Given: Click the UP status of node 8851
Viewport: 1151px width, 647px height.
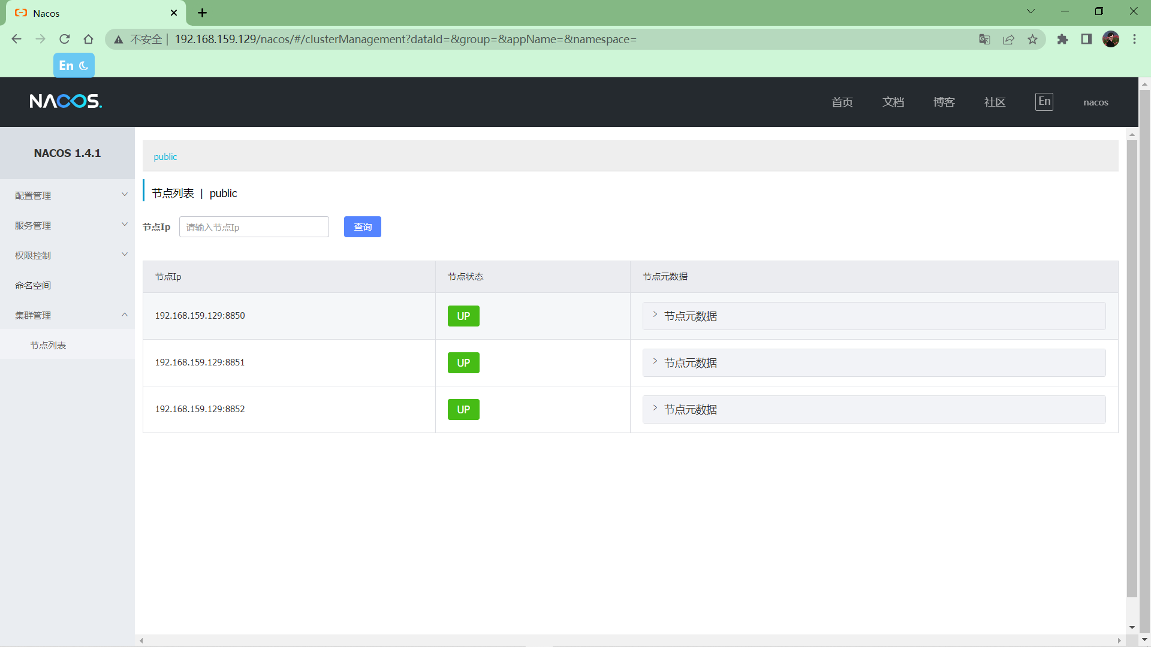Looking at the screenshot, I should (x=463, y=363).
